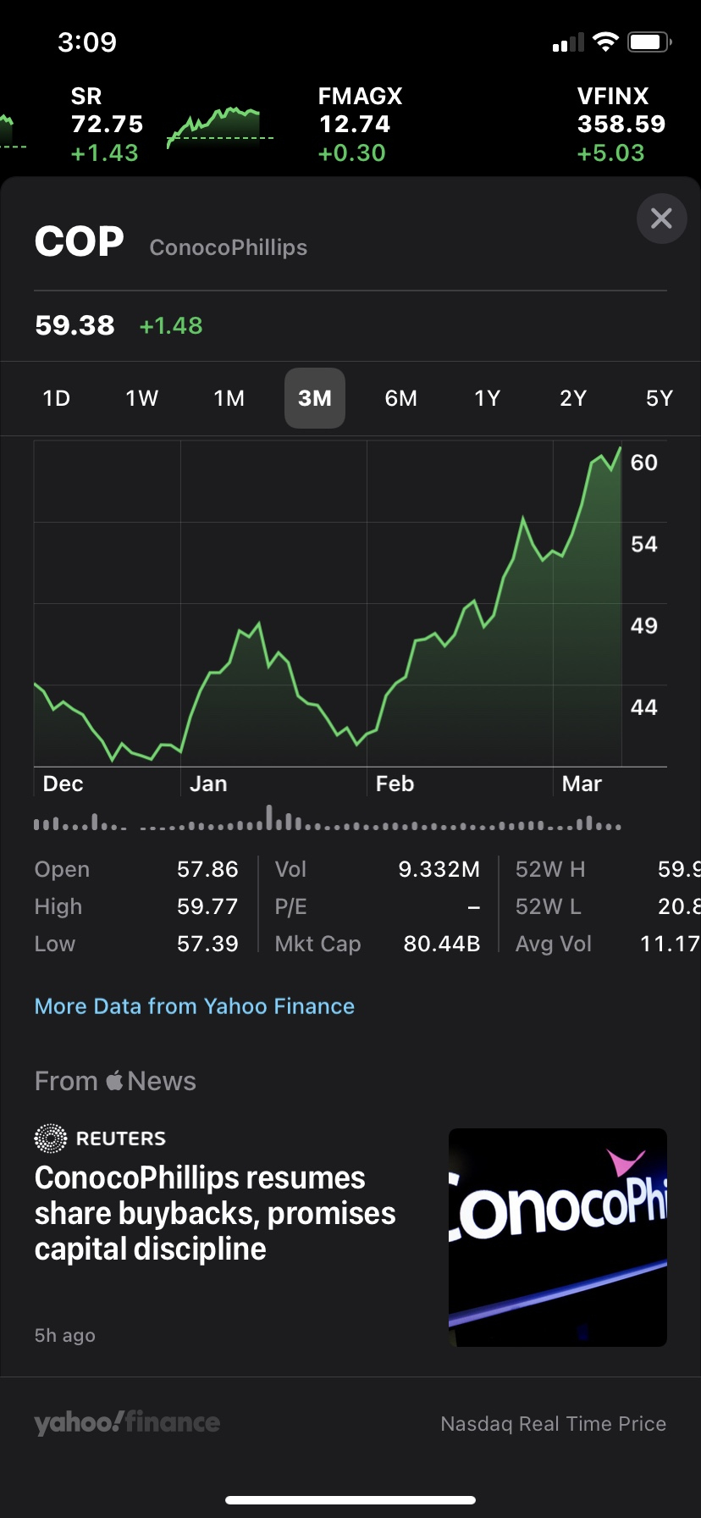This screenshot has width=701, height=1518.
Task: Select the 1W chart range
Action: pos(142,398)
